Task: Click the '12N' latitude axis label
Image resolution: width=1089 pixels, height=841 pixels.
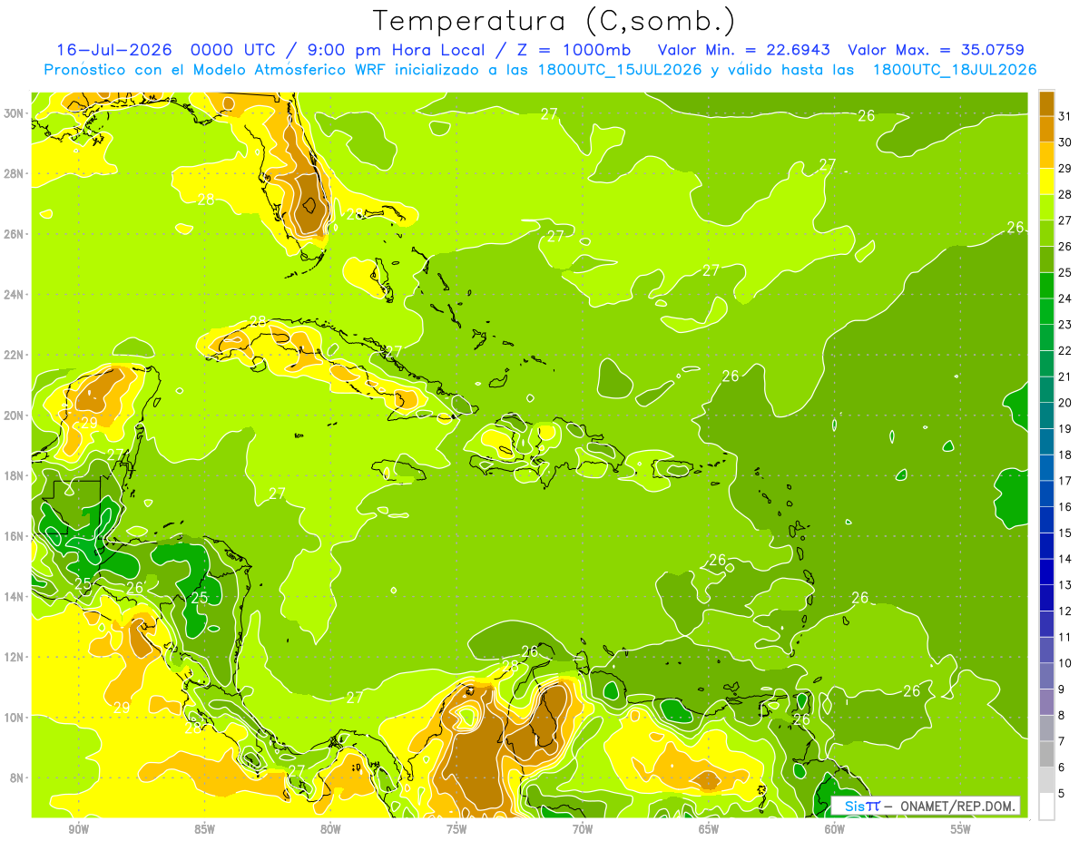Action: pos(15,657)
